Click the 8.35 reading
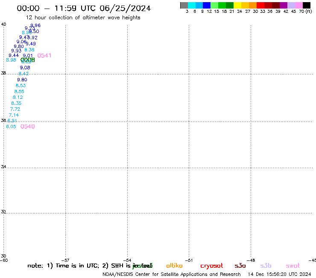 point(16,103)
